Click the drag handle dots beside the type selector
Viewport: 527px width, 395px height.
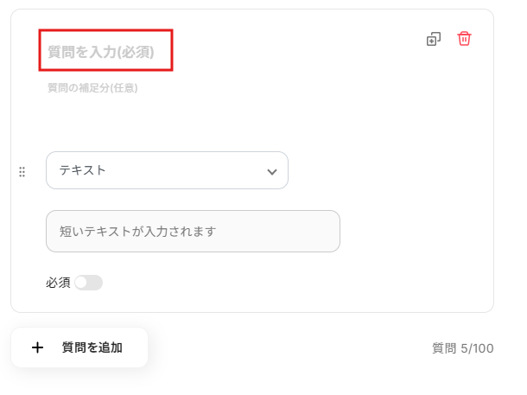22,171
